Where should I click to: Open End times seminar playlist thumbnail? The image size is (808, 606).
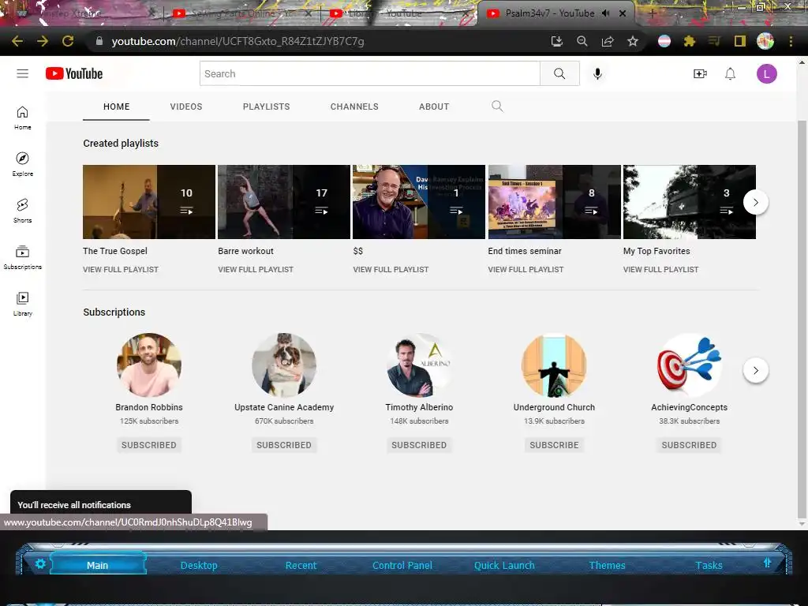pyautogui.click(x=555, y=202)
